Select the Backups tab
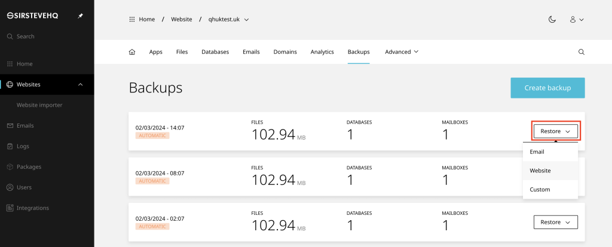The width and height of the screenshot is (612, 247). click(x=359, y=52)
